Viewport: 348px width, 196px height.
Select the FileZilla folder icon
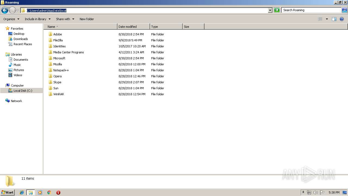tap(50, 40)
